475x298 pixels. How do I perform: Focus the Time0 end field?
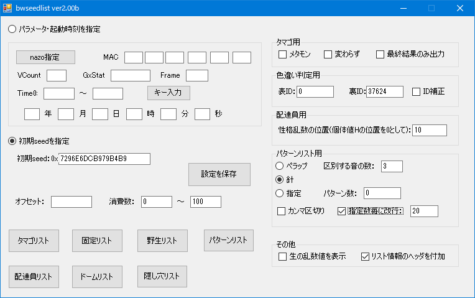coord(108,94)
